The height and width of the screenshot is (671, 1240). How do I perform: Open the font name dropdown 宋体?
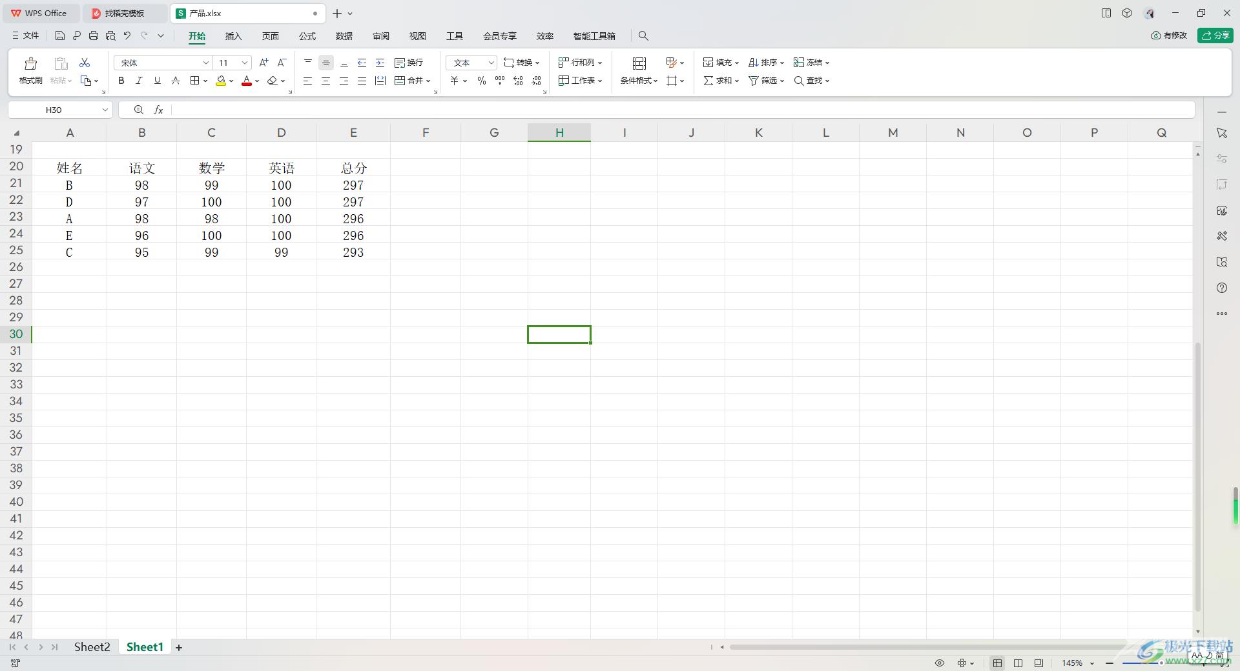tap(206, 63)
